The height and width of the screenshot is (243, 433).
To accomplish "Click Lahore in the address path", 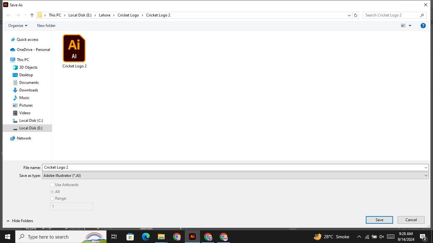I will coord(105,15).
